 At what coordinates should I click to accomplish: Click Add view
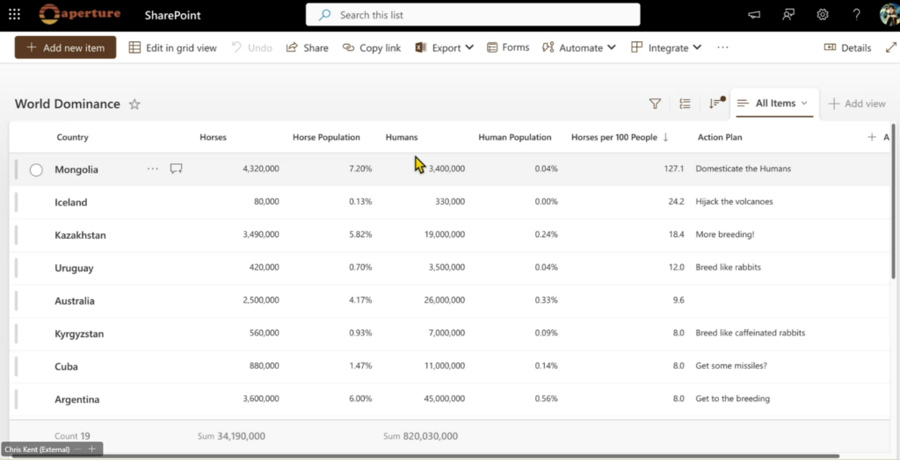tap(857, 104)
